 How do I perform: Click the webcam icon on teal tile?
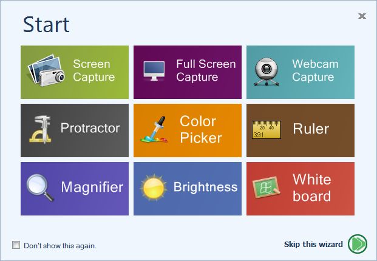pyautogui.click(x=267, y=70)
